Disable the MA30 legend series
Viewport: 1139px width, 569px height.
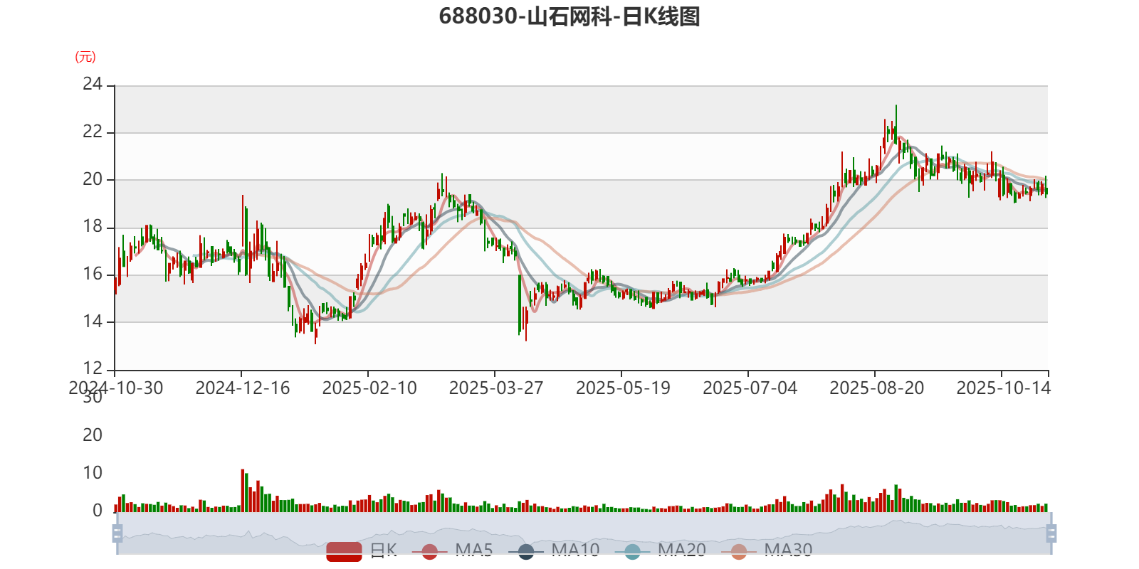[767, 551]
